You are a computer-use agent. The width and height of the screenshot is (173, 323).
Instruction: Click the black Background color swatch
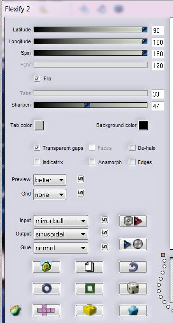coord(143,126)
